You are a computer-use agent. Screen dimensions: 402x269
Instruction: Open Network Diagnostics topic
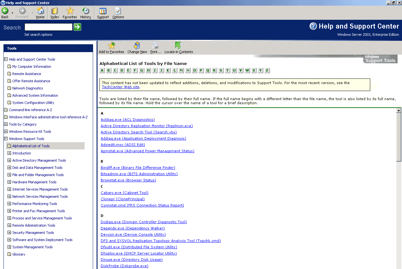(27, 88)
